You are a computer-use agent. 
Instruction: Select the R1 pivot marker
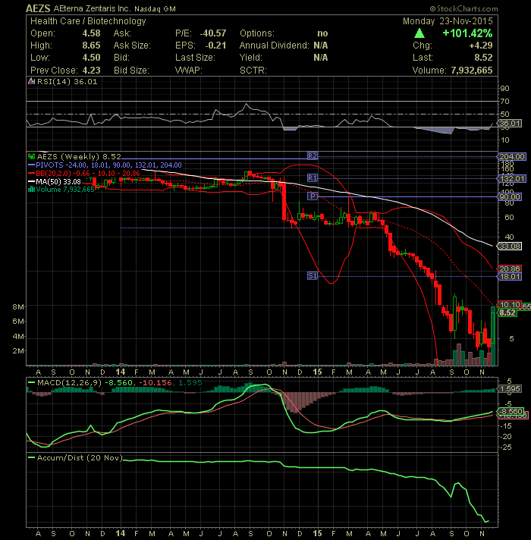click(x=312, y=177)
